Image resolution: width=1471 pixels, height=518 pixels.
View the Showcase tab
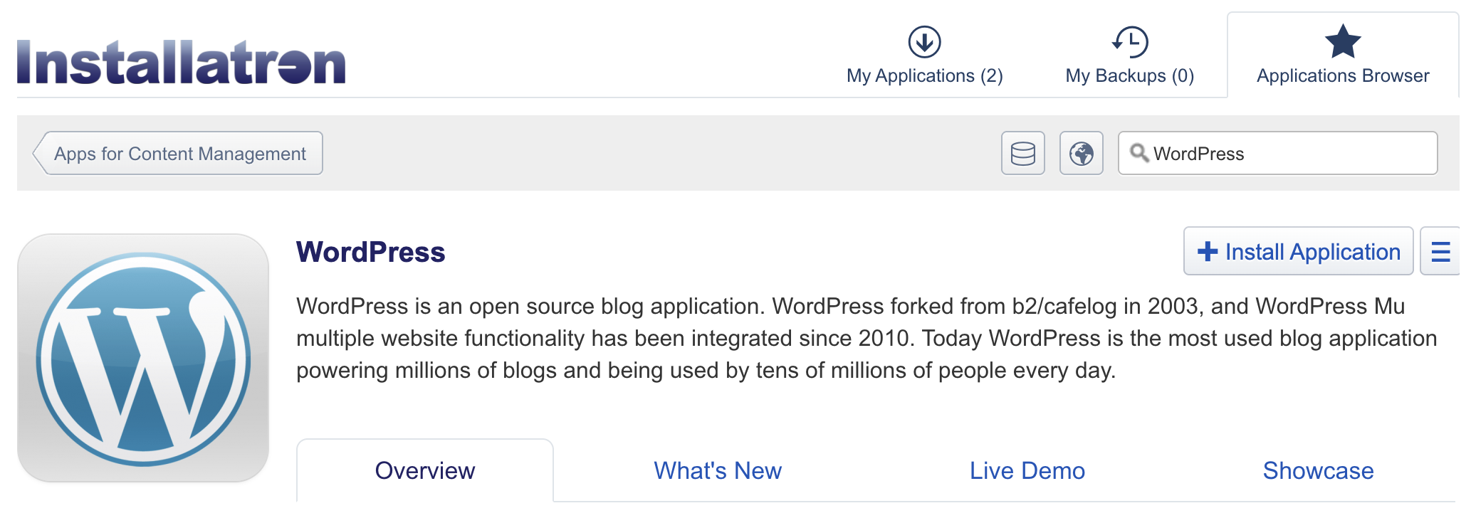click(1318, 470)
